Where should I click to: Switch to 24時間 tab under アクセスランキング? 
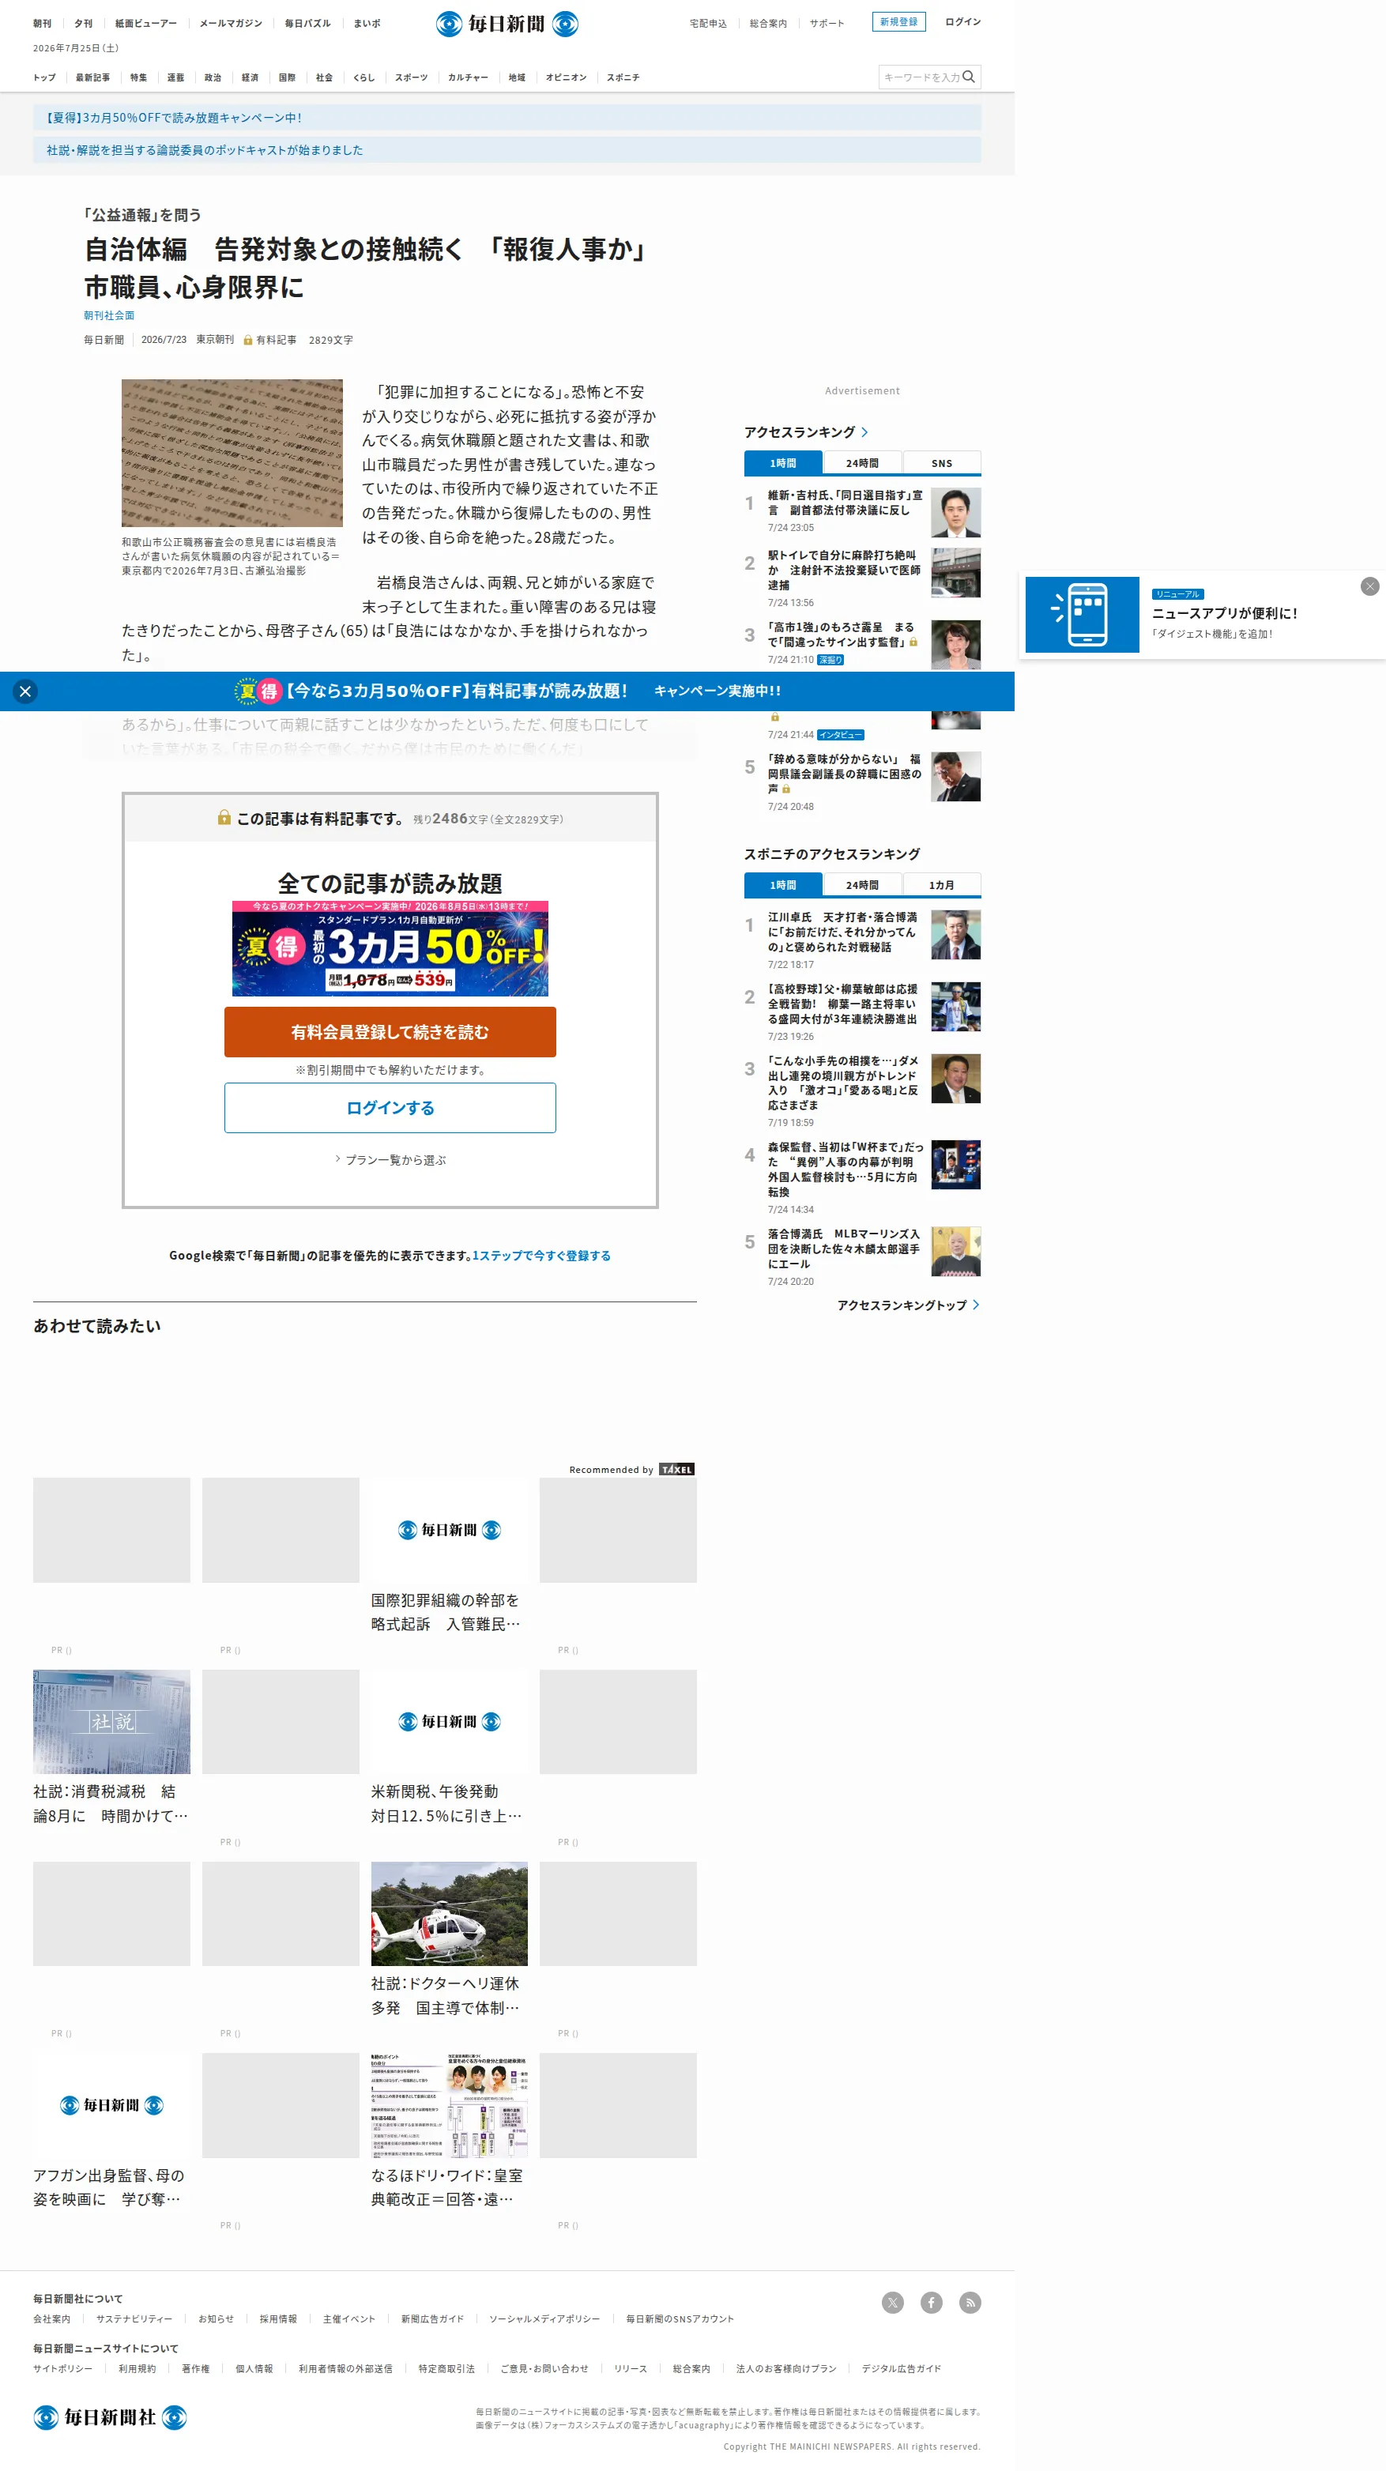(x=862, y=463)
